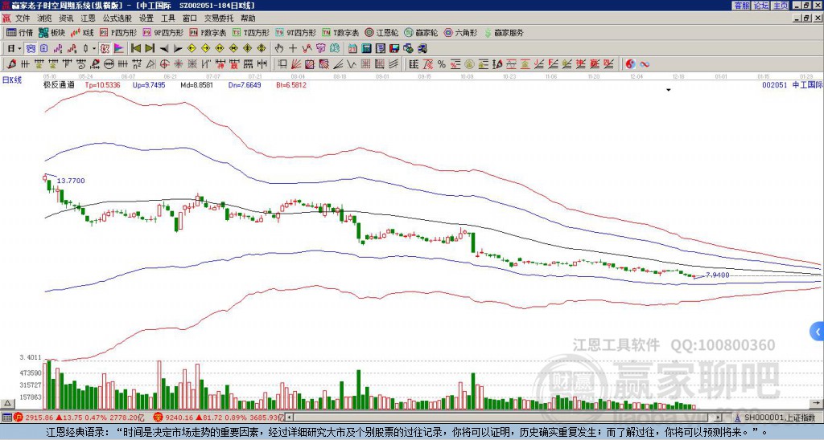This screenshot has width=824, height=440.
Task: Click the yellow diamond four-way arrows icon
Action: pos(262,49)
